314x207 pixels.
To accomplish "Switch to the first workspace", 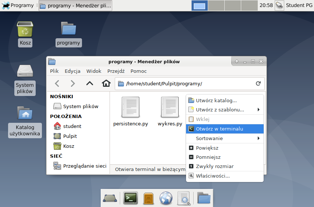I will [x=199, y=6].
